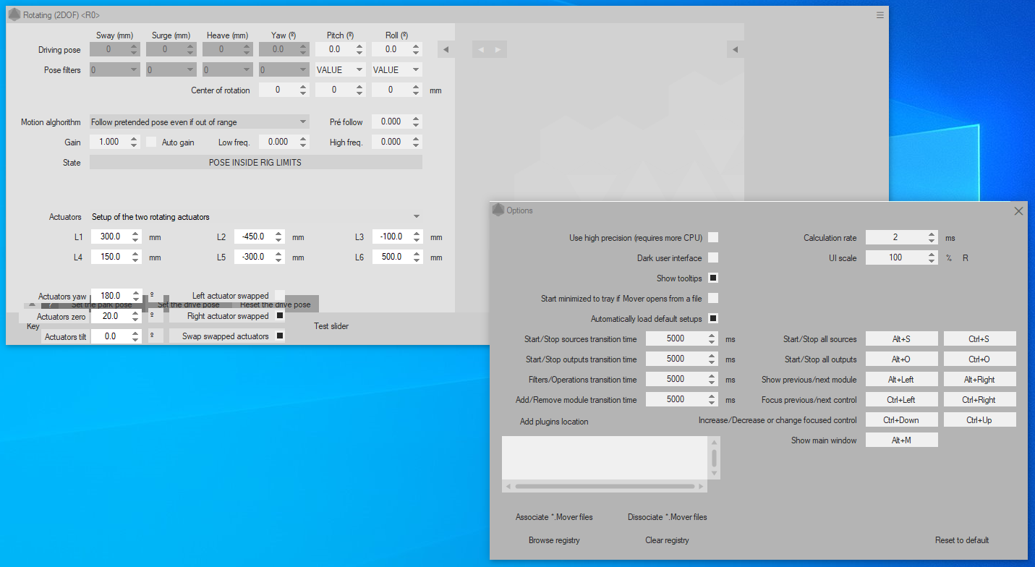This screenshot has width=1035, height=567.
Task: Toggle Dark user interface checkbox
Action: click(713, 258)
